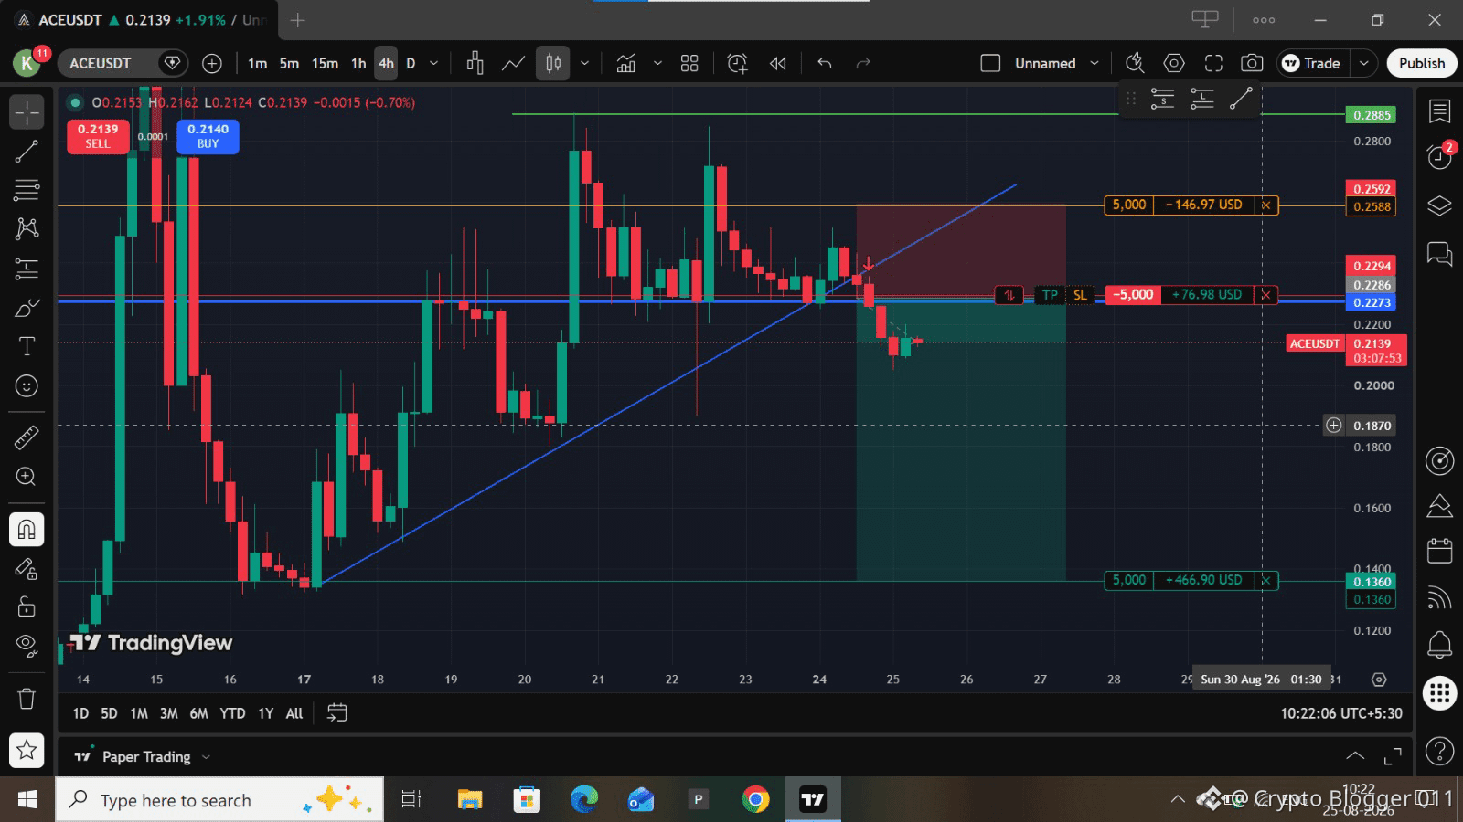Take a chart snapshot with camera
Viewport: 1463px width, 822px height.
click(1252, 63)
